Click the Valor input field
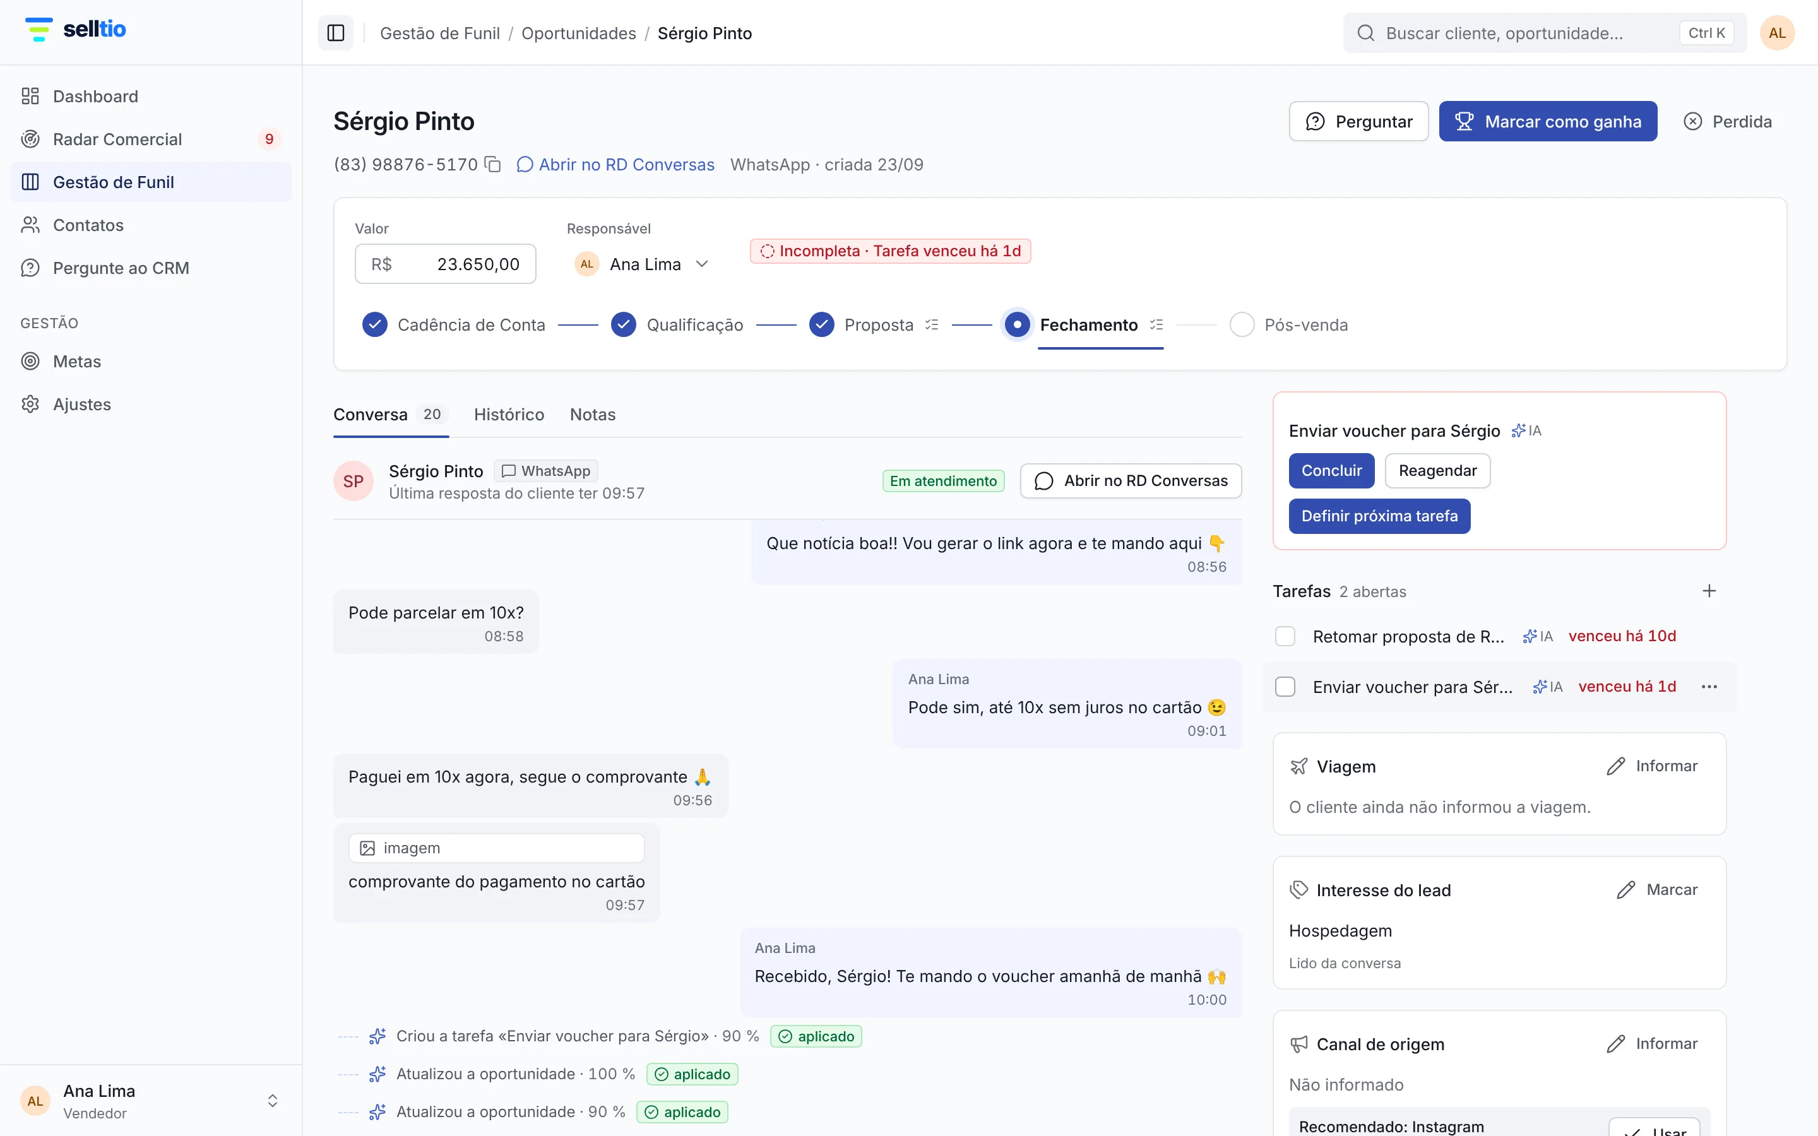This screenshot has width=1818, height=1136. tap(445, 264)
